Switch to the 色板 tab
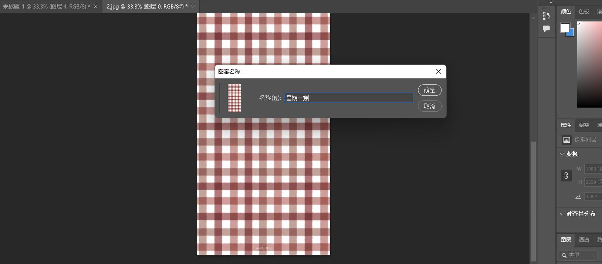Screen dimensions: 602x264 [584, 11]
